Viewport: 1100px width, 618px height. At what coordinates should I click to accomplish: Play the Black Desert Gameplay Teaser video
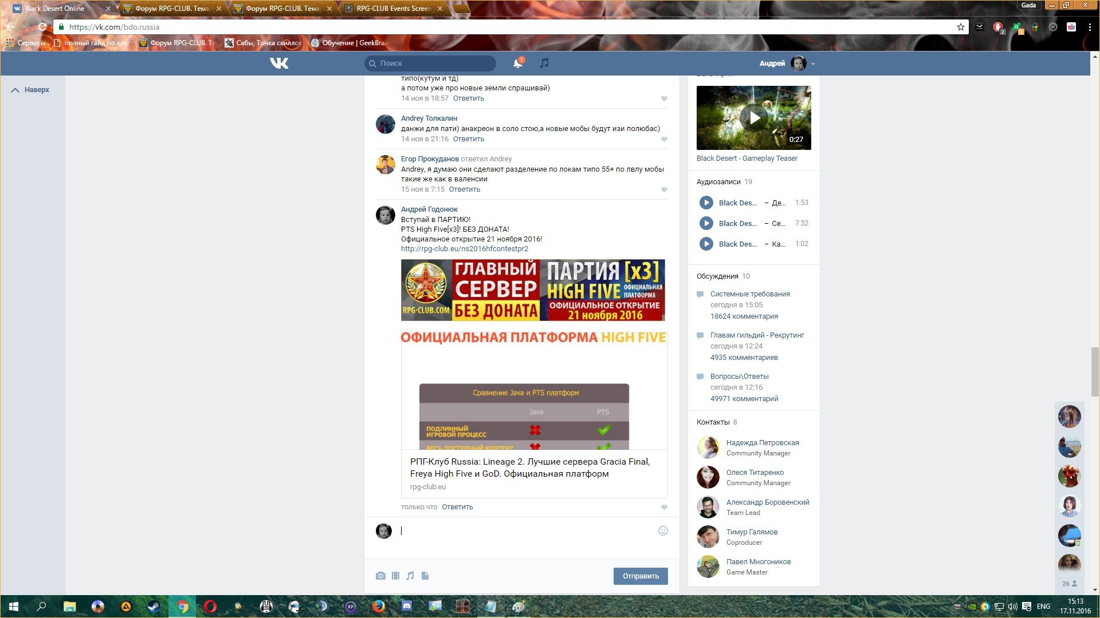coord(754,118)
